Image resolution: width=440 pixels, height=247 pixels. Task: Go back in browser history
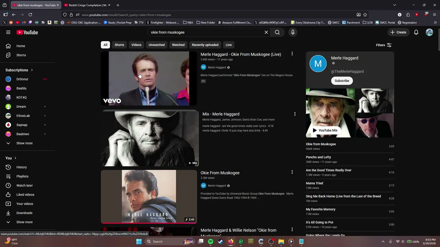(14, 15)
